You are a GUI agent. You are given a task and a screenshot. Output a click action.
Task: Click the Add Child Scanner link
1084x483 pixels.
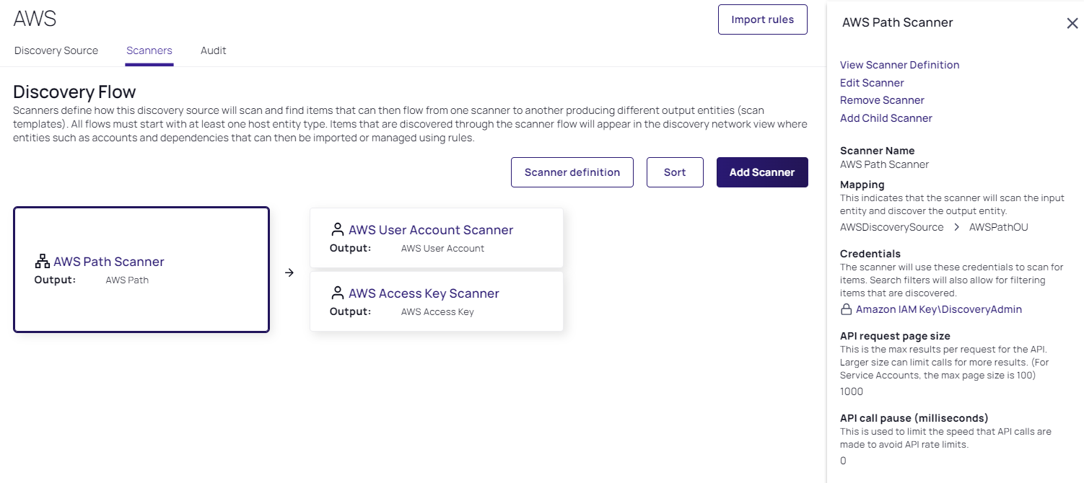tap(886, 118)
